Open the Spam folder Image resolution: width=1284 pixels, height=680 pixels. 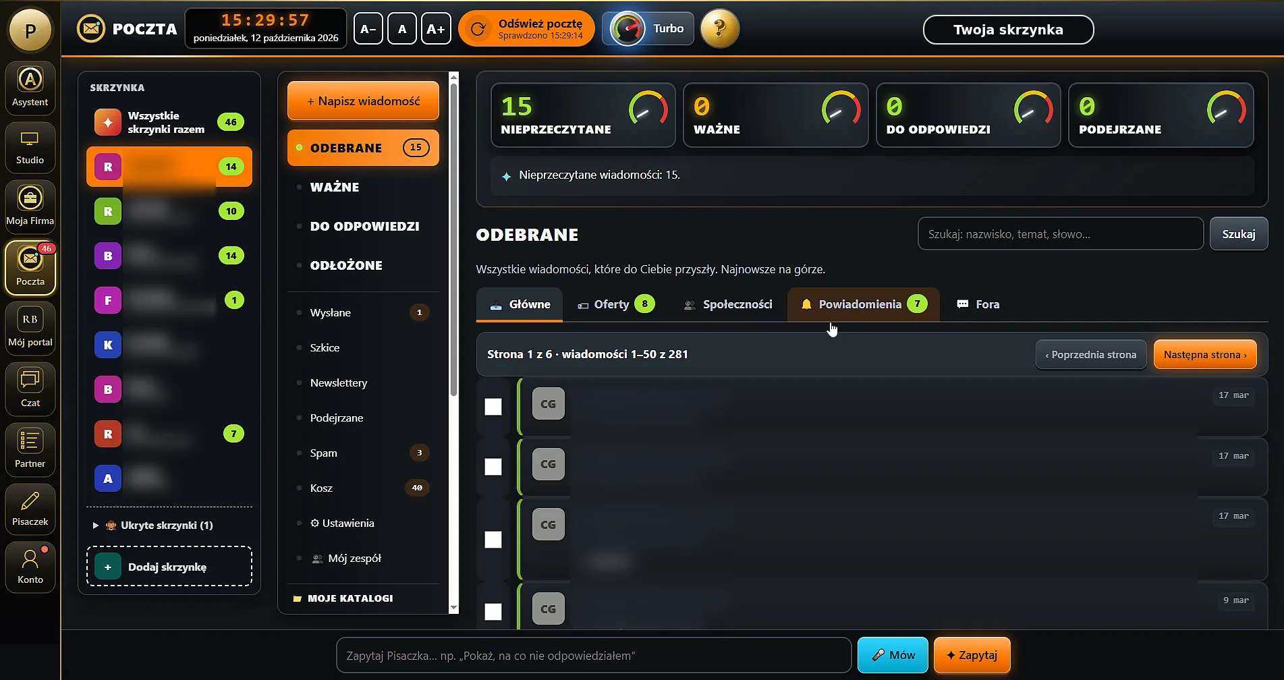click(x=363, y=453)
